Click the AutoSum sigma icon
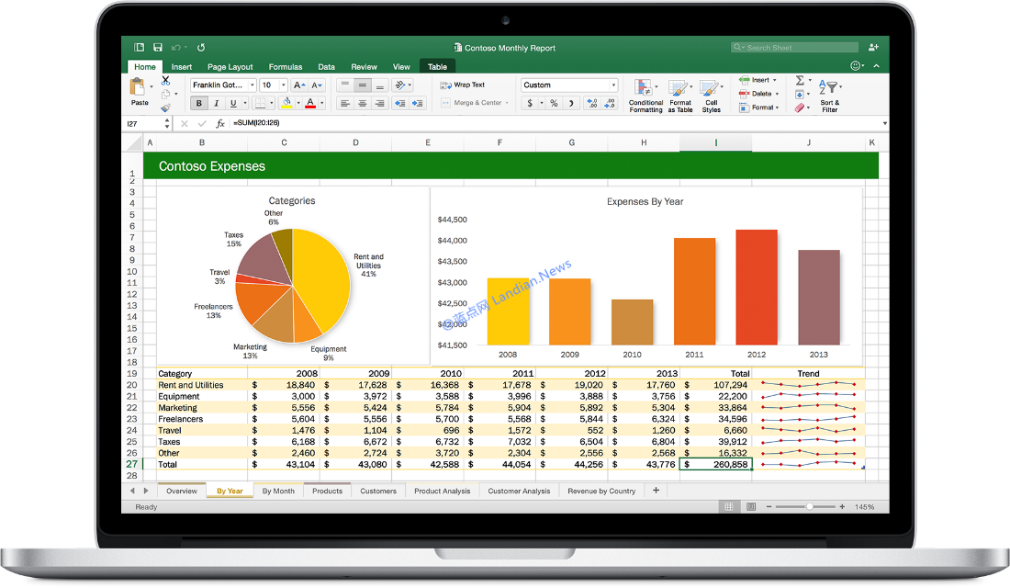Image resolution: width=1010 pixels, height=588 pixels. (798, 80)
